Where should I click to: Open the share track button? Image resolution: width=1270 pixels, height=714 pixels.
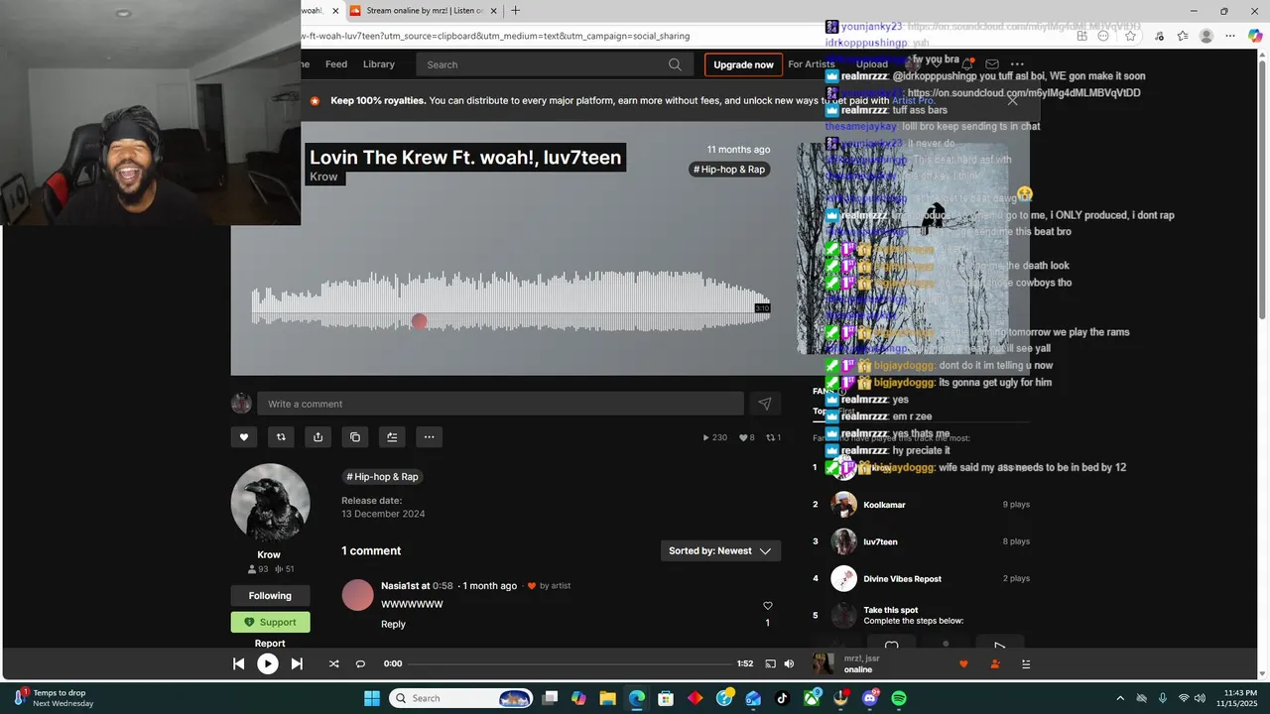click(x=317, y=437)
